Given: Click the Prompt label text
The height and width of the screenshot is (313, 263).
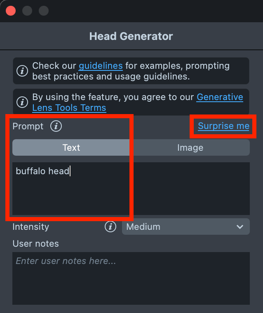Looking at the screenshot, I should point(28,126).
